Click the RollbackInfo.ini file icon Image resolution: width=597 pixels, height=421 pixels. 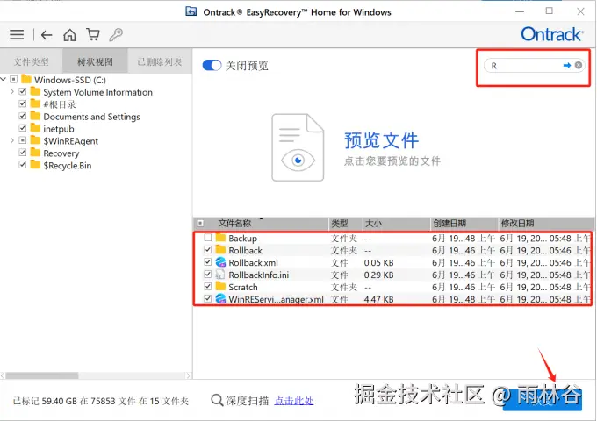point(220,275)
